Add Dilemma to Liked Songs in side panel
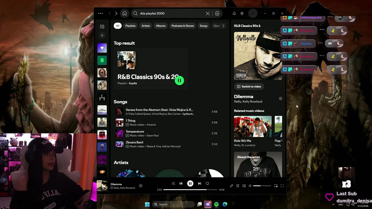This screenshot has width=372, height=209. click(x=280, y=99)
